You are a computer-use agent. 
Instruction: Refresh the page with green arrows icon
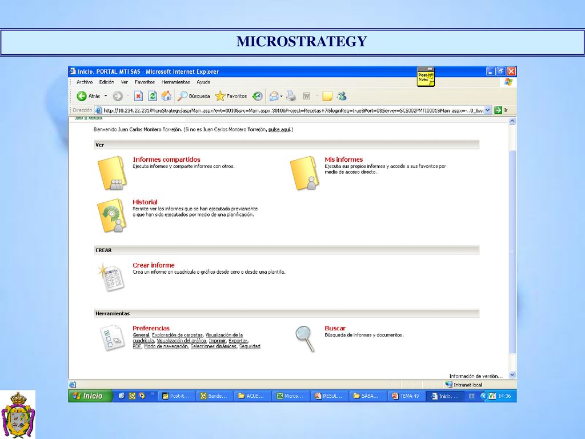pyautogui.click(x=152, y=96)
